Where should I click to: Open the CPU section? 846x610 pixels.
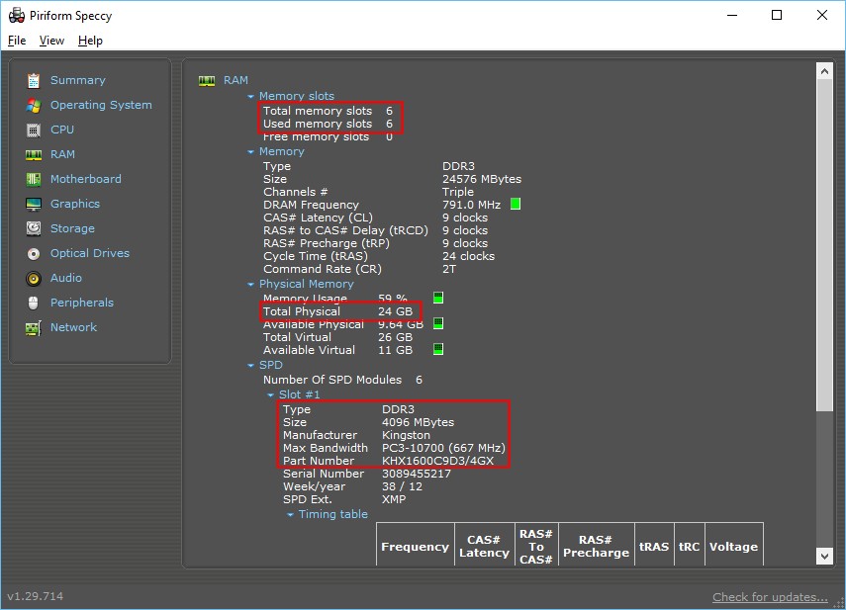point(62,130)
